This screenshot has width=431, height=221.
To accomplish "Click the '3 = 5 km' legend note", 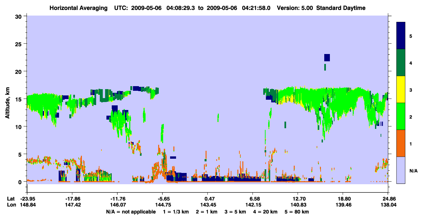I will [235, 212].
